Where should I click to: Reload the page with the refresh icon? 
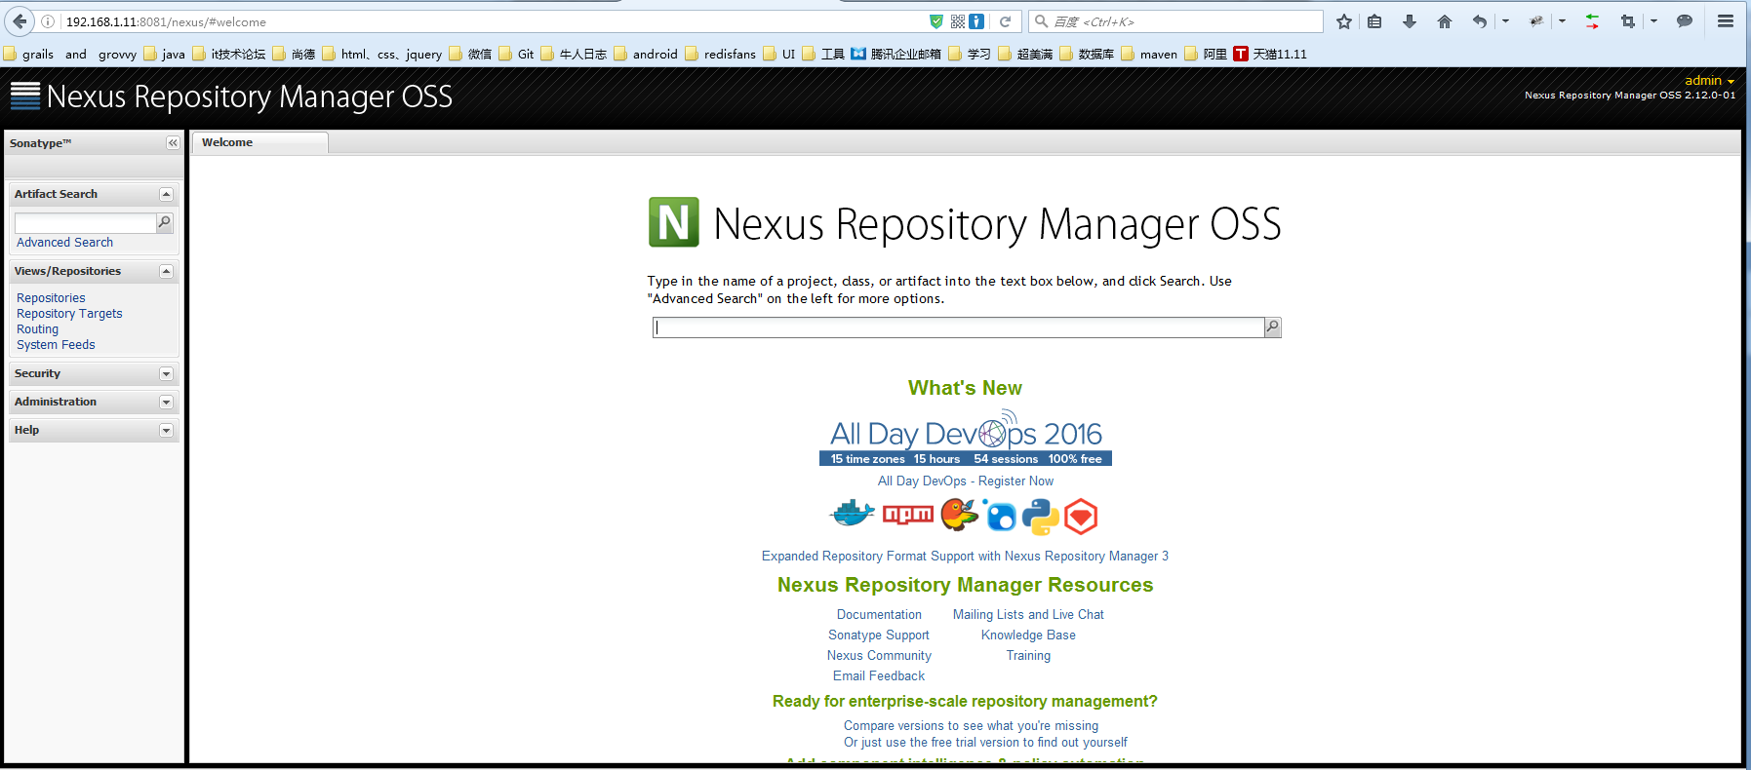click(1006, 21)
